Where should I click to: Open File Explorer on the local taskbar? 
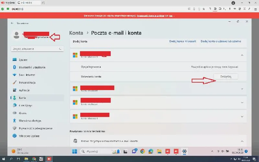coord(26,159)
